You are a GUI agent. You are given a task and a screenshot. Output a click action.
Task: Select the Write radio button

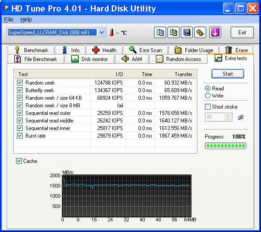click(208, 96)
